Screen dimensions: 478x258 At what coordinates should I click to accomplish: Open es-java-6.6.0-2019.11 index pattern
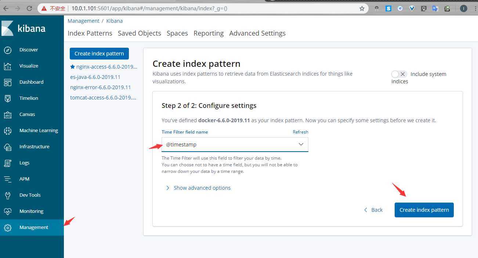pos(95,77)
